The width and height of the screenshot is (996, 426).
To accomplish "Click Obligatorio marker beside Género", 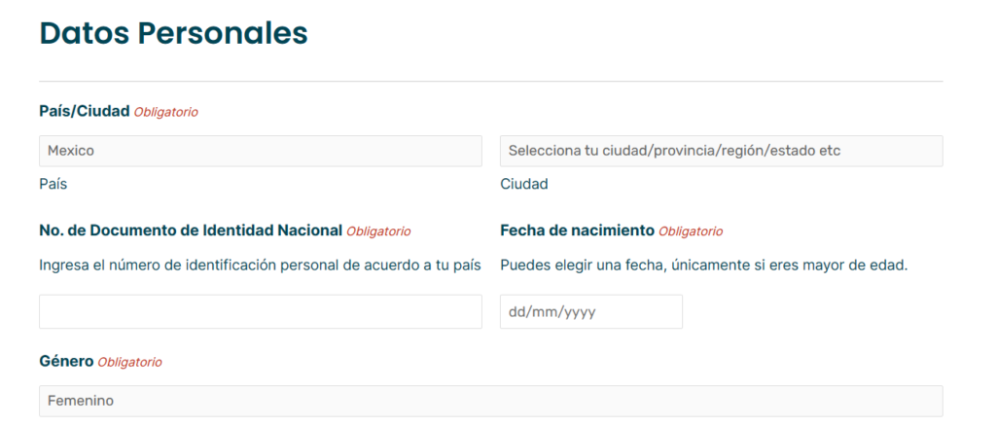I will click(x=129, y=362).
